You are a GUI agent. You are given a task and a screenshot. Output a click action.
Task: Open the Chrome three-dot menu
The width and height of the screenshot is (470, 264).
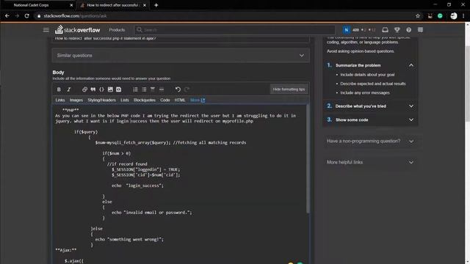463,16
